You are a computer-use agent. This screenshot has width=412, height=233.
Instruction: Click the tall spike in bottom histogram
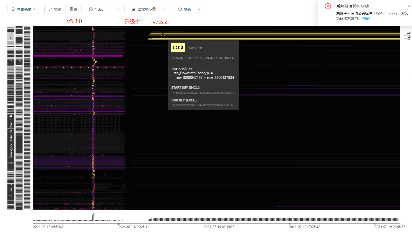tap(93, 217)
